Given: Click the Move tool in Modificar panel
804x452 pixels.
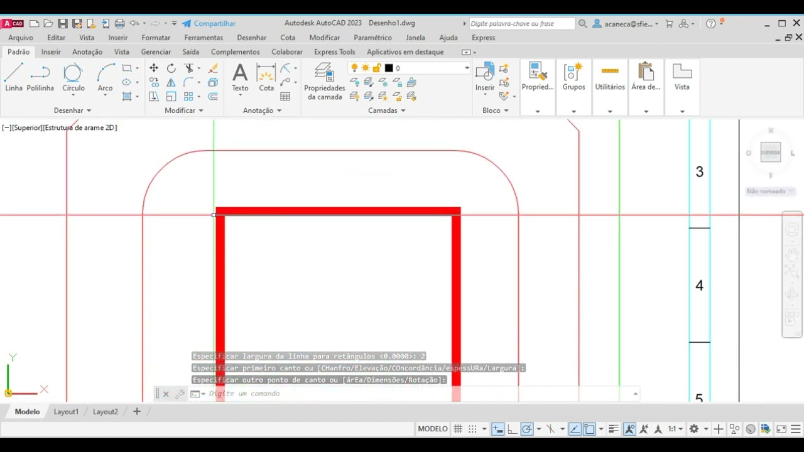Looking at the screenshot, I should 154,68.
